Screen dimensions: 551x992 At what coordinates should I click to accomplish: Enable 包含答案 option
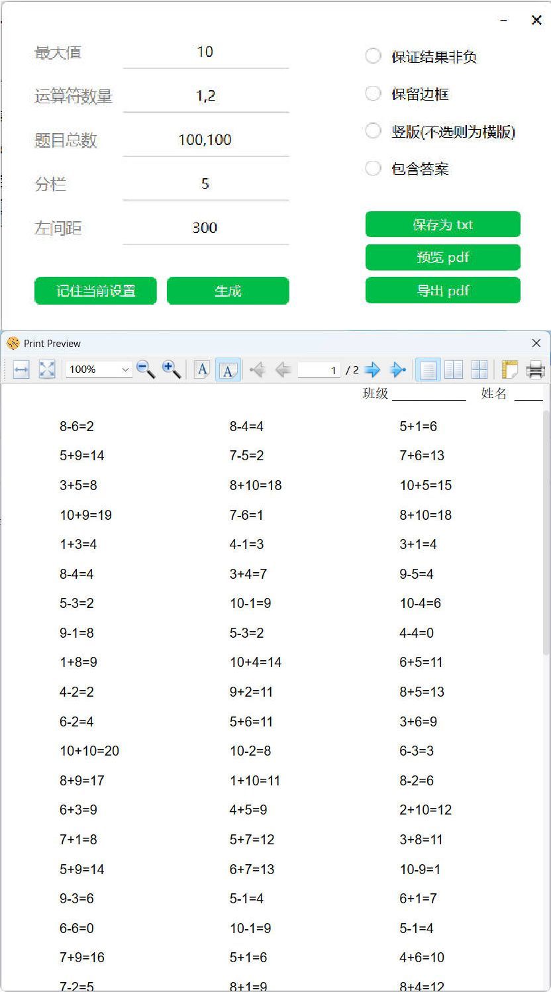click(373, 168)
